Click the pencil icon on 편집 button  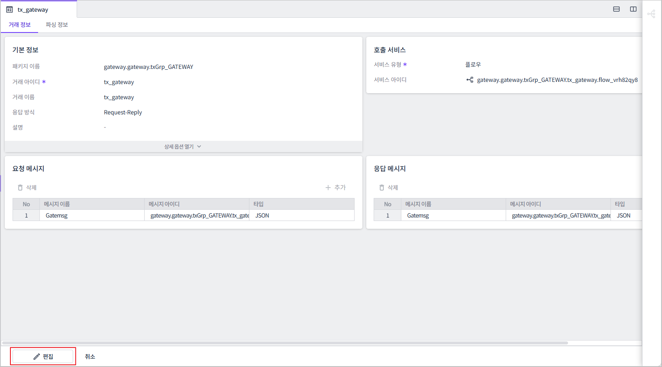[x=37, y=357]
